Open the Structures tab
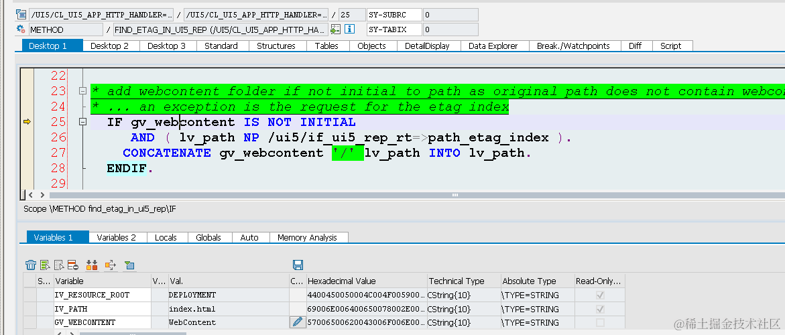The width and height of the screenshot is (785, 335). [x=276, y=46]
